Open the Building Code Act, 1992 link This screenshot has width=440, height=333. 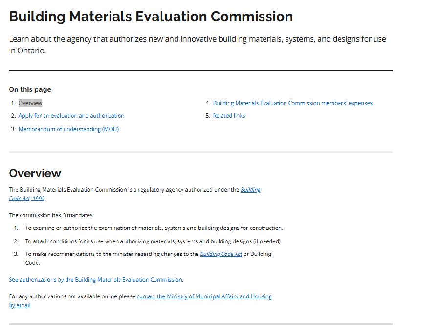(250, 190)
